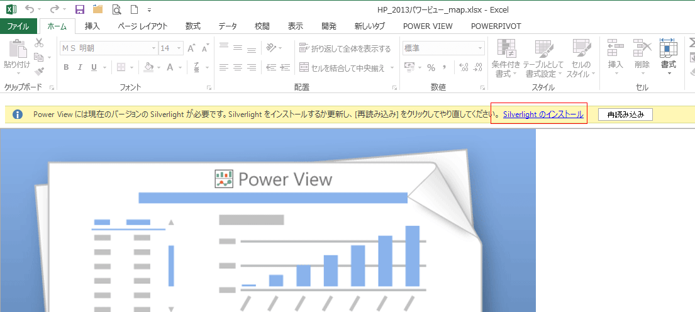Screen dimensions: 695x312
Task: Click the insert cells (挿入) button
Action: point(615,58)
